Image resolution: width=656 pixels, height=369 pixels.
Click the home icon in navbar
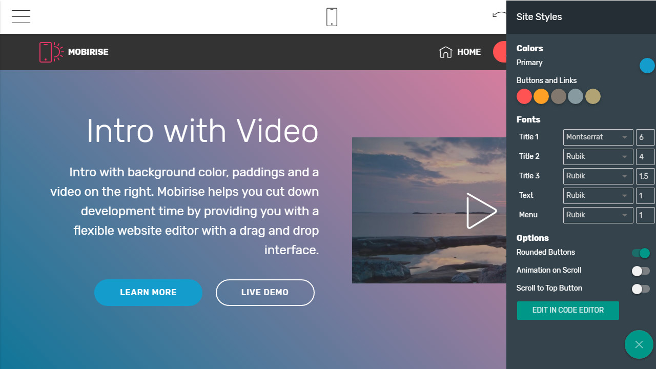(x=445, y=52)
